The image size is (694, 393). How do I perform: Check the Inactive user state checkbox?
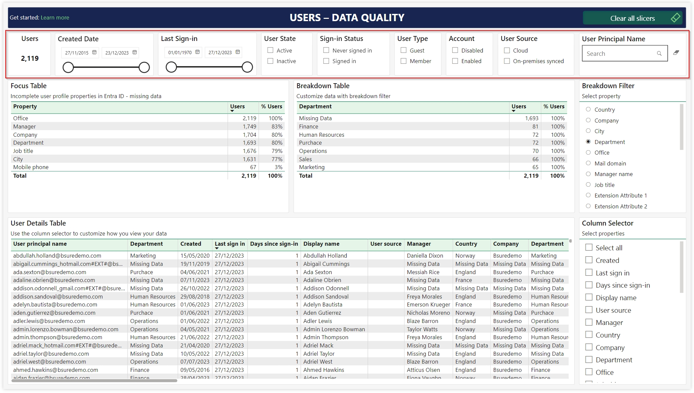tap(270, 61)
